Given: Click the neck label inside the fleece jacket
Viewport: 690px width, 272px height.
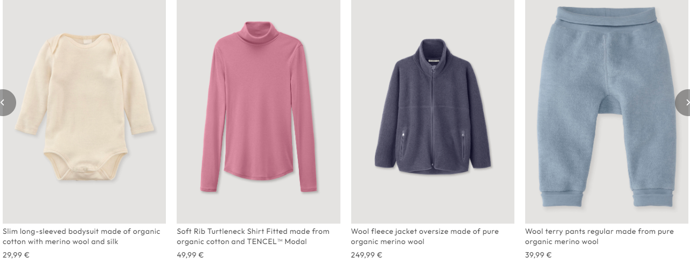Looking at the screenshot, I should coord(434,61).
